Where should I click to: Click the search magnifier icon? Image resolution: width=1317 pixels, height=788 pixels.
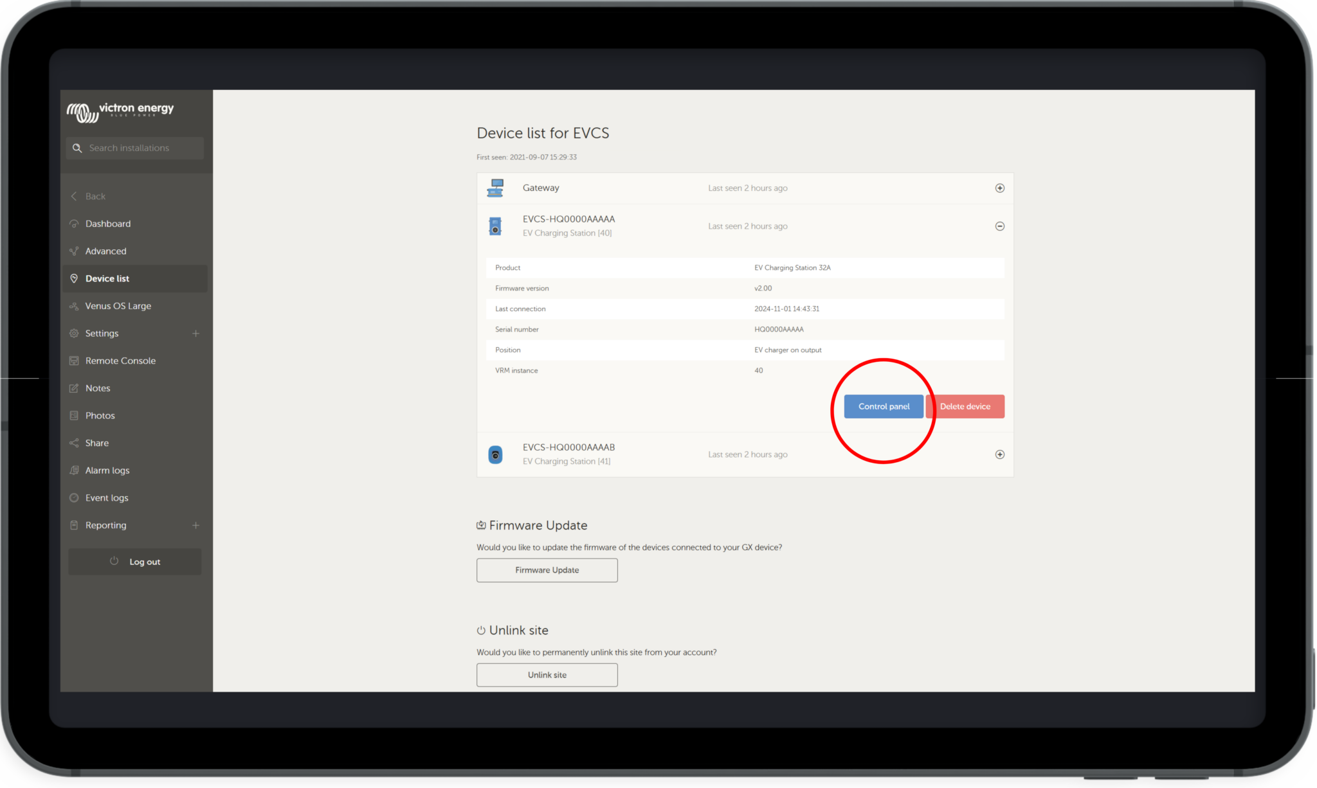pos(77,148)
